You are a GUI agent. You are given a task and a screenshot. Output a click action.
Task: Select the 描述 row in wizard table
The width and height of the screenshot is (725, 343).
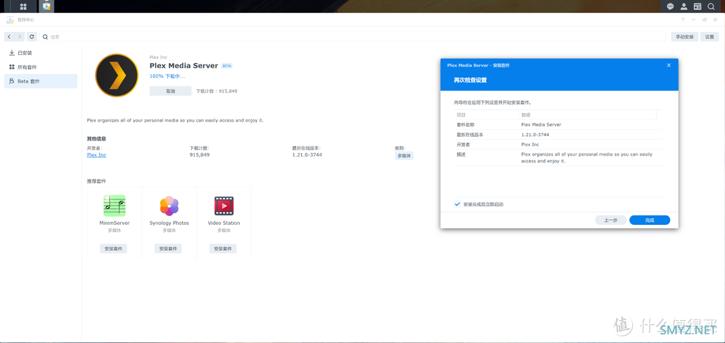point(558,158)
